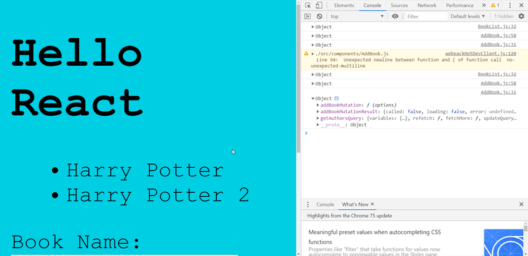Open console settings gear icon
Viewport: 528px width, 256px height.
pyautogui.click(x=521, y=16)
